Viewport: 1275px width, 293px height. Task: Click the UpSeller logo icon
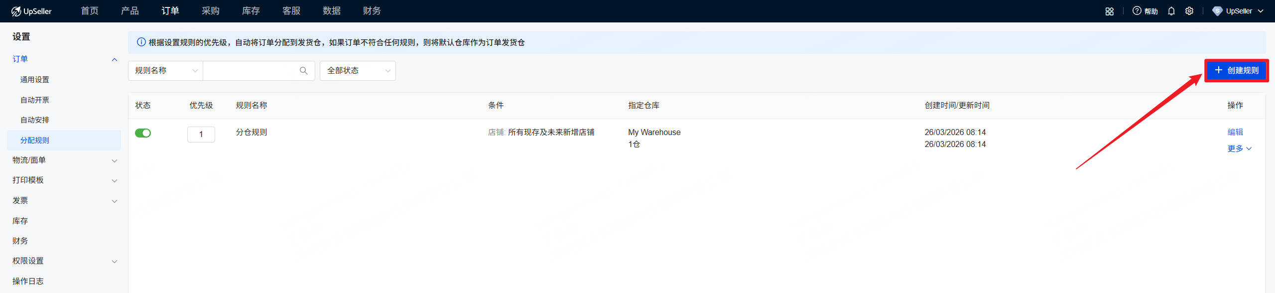pyautogui.click(x=16, y=11)
